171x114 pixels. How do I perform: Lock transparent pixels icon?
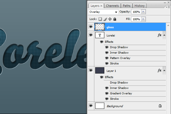(x=100, y=19)
